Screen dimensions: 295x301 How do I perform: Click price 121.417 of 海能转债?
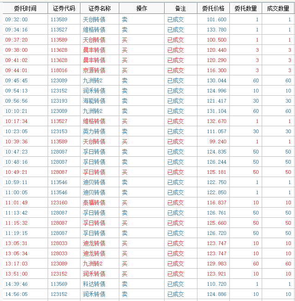point(216,101)
